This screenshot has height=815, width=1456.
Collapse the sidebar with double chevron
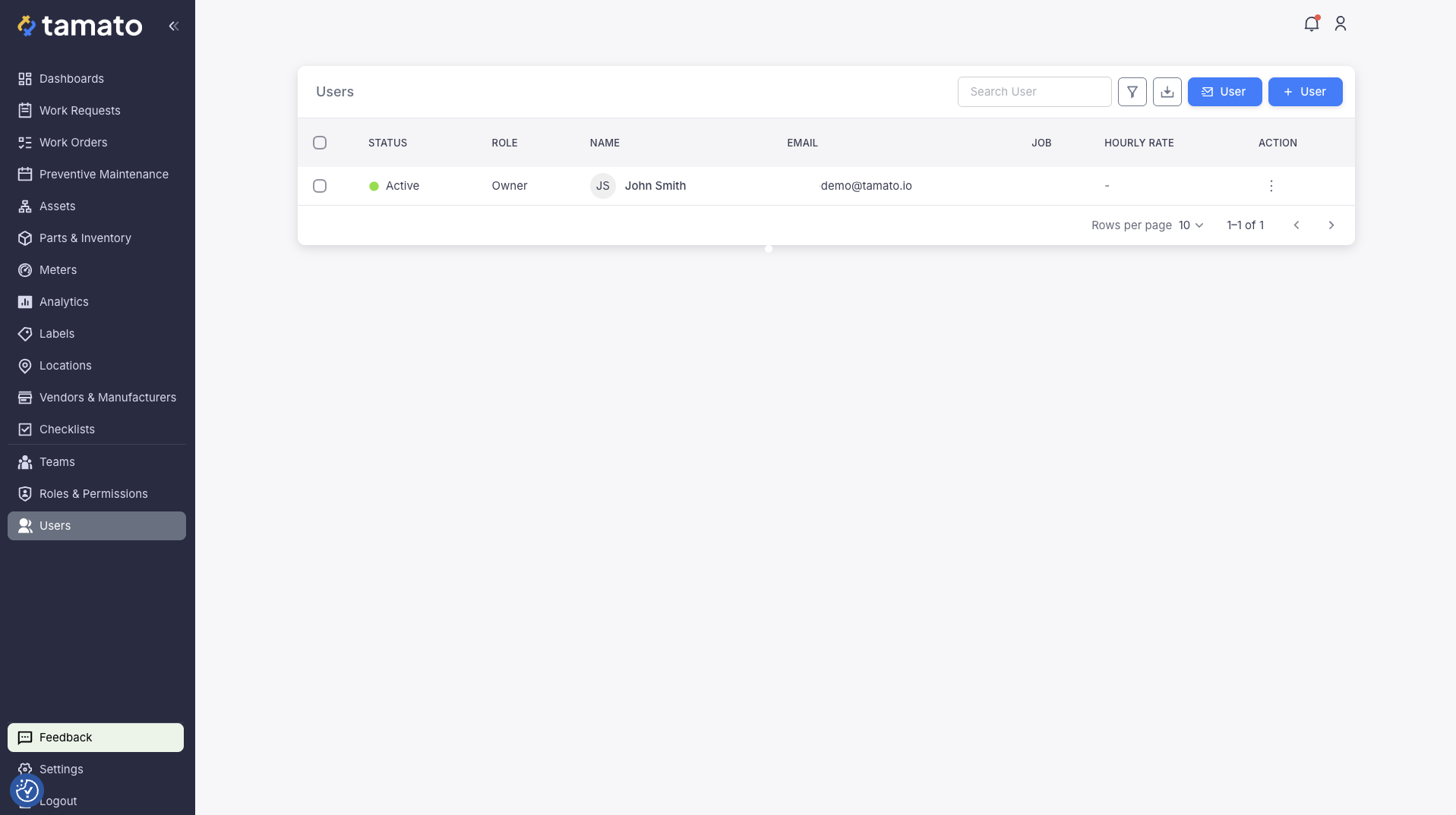tap(174, 26)
